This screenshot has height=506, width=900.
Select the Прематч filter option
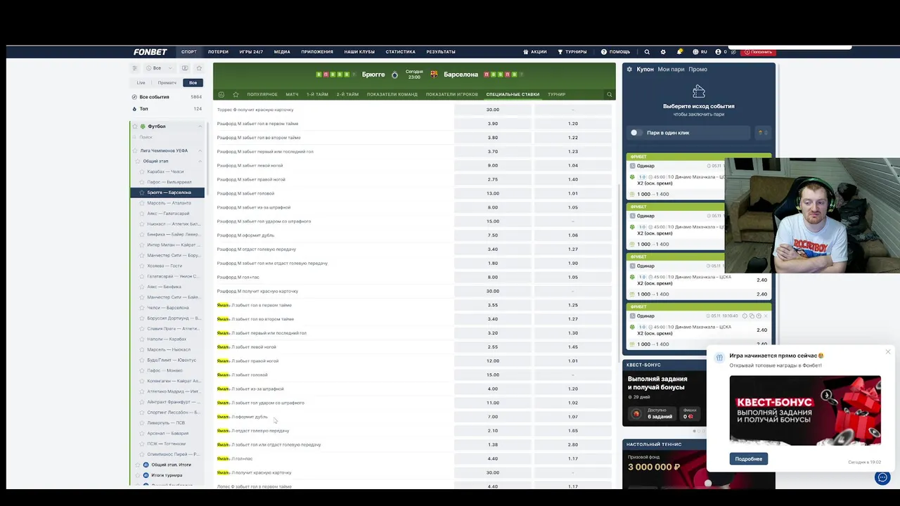[x=167, y=83]
